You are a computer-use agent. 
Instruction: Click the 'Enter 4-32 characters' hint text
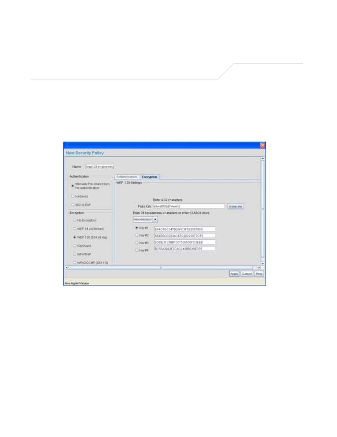click(168, 200)
